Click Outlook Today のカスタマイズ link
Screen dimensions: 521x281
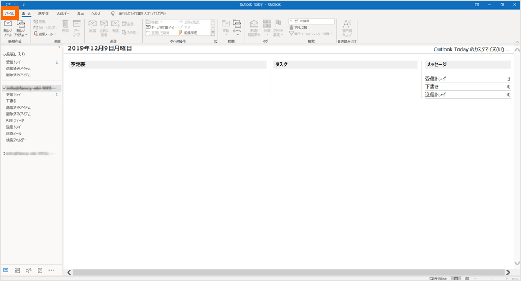[x=470, y=49]
